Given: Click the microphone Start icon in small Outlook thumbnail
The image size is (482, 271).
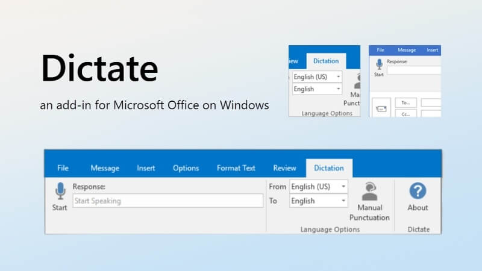Looking at the screenshot, I should (380, 64).
